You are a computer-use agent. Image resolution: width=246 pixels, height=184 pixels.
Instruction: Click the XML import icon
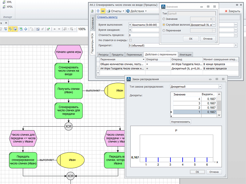[x=4, y=2]
